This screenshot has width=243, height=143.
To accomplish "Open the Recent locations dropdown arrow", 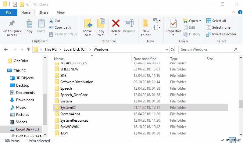I will pyautogui.click(x=22, y=49).
